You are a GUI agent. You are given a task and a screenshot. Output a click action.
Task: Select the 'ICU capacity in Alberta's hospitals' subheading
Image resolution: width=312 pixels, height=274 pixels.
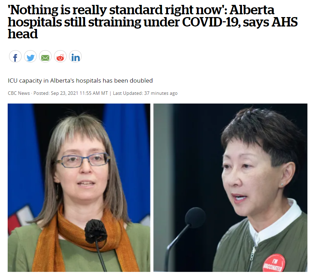point(80,81)
